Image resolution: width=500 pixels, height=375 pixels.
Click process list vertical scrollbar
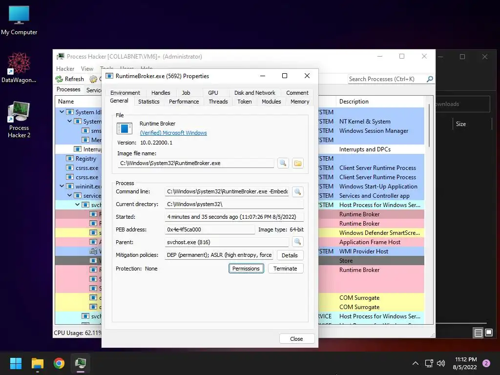coord(429,126)
